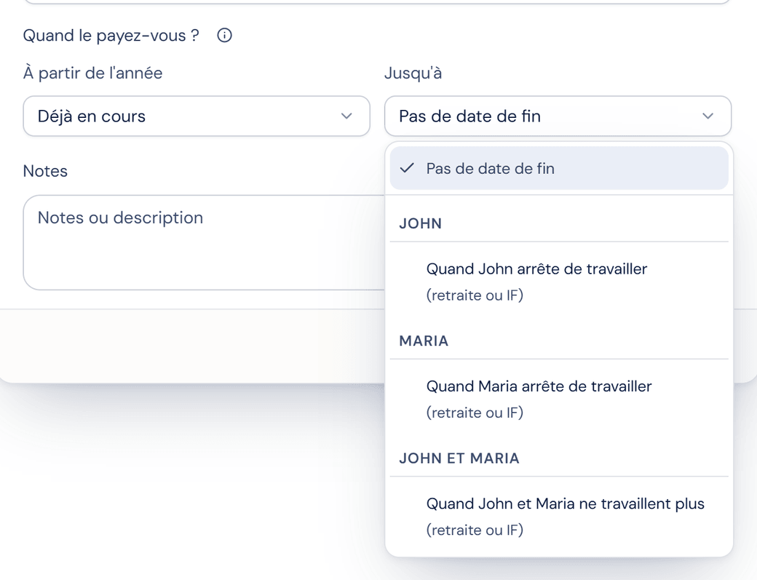Click the chevron in the 'Déjà en cours' dropdown
The image size is (757, 580).
click(346, 116)
